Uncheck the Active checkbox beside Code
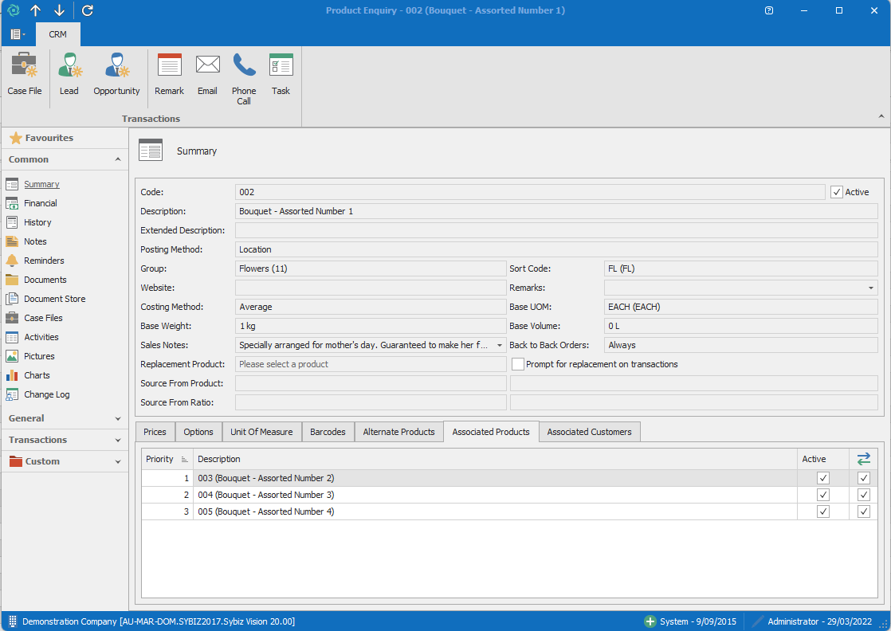Screen dimensions: 891x631 (x=836, y=192)
